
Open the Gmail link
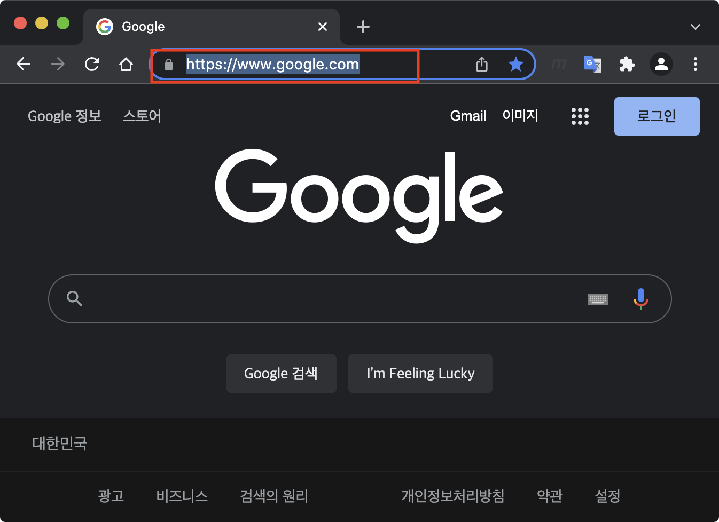point(468,116)
